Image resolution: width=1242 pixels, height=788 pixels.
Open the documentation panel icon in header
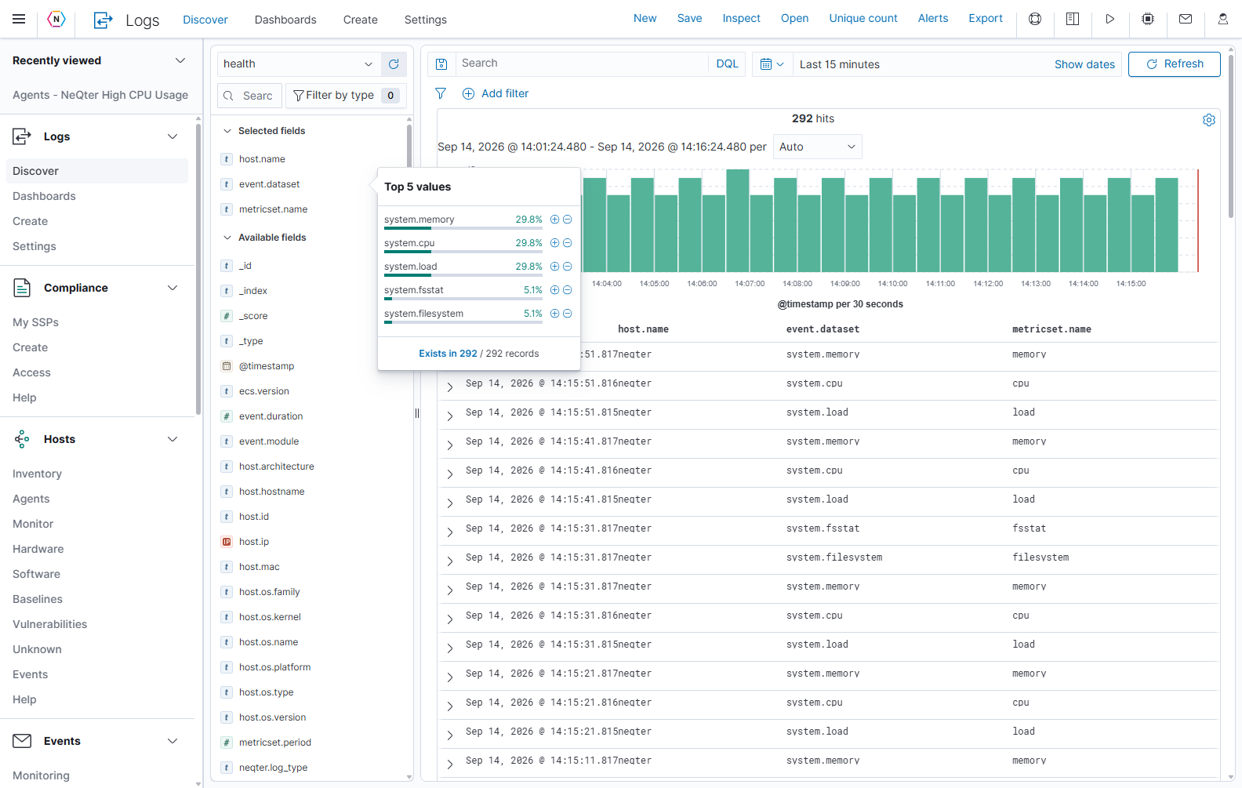tap(1073, 19)
